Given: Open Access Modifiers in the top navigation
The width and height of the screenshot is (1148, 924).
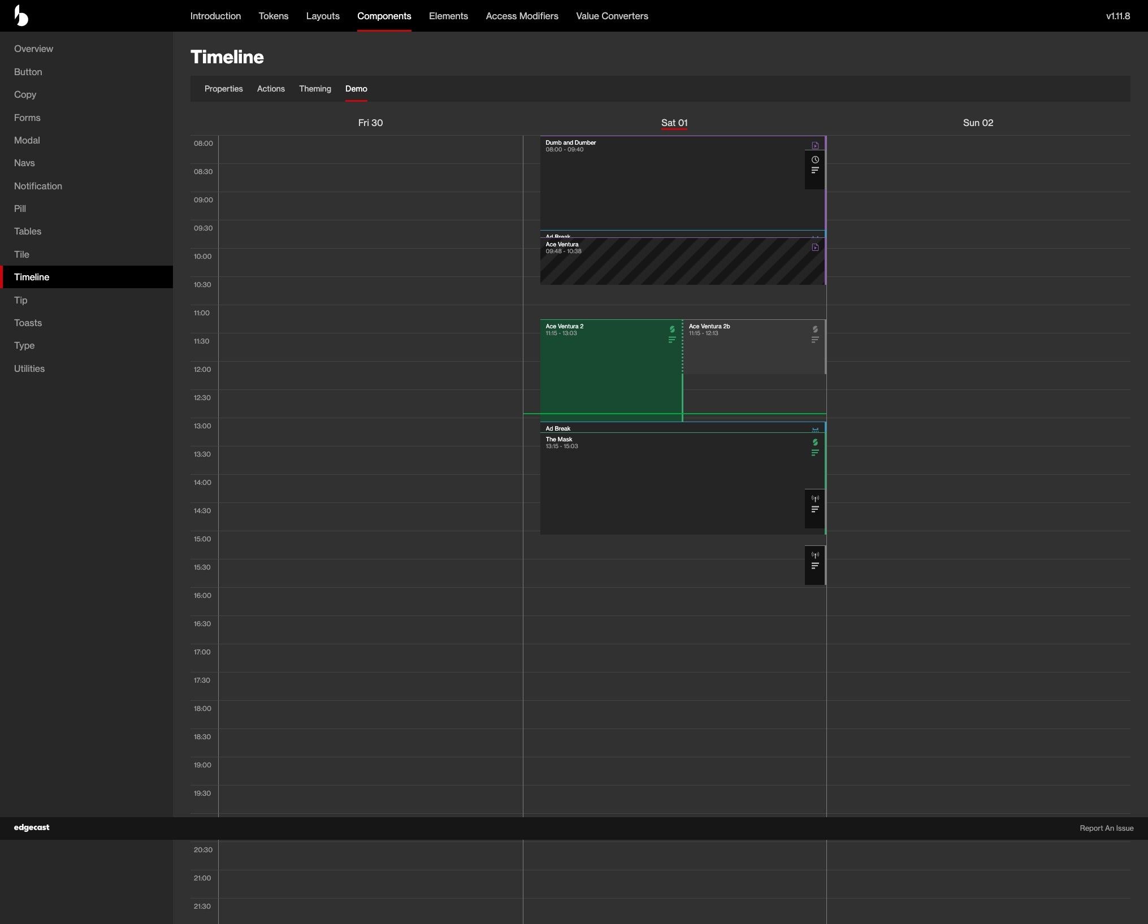Looking at the screenshot, I should click(522, 16).
